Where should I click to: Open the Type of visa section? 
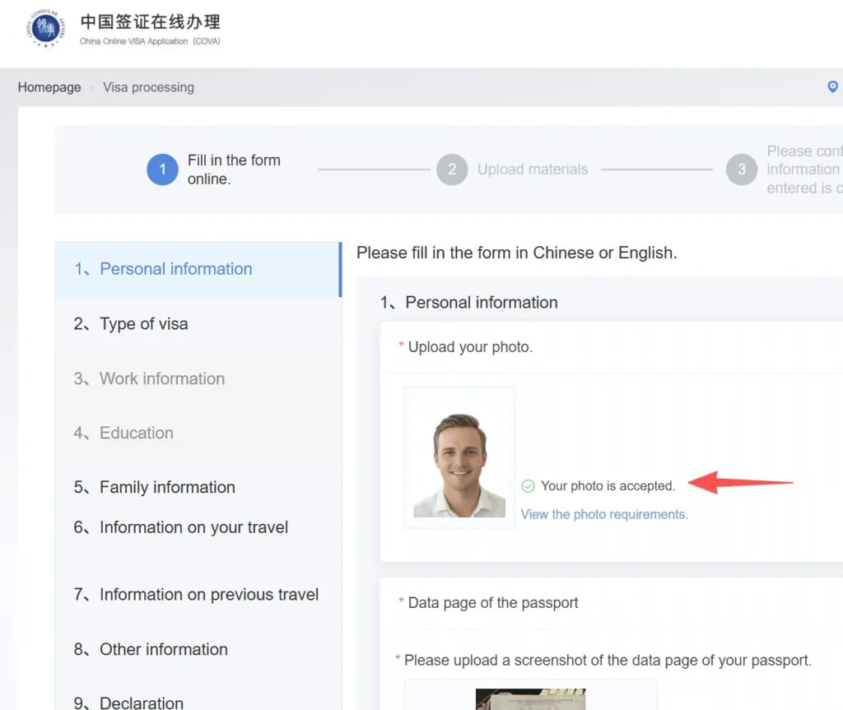pos(143,324)
